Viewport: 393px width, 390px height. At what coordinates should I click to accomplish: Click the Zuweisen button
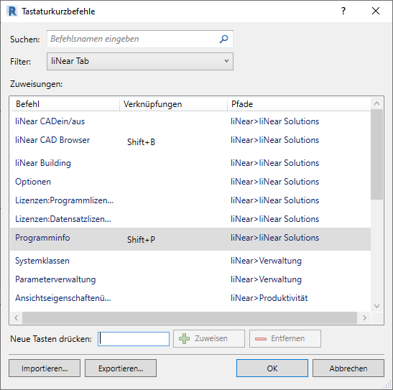click(209, 339)
